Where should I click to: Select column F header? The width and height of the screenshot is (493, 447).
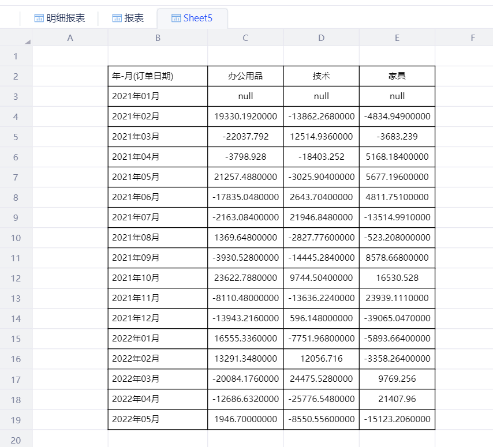(472, 38)
